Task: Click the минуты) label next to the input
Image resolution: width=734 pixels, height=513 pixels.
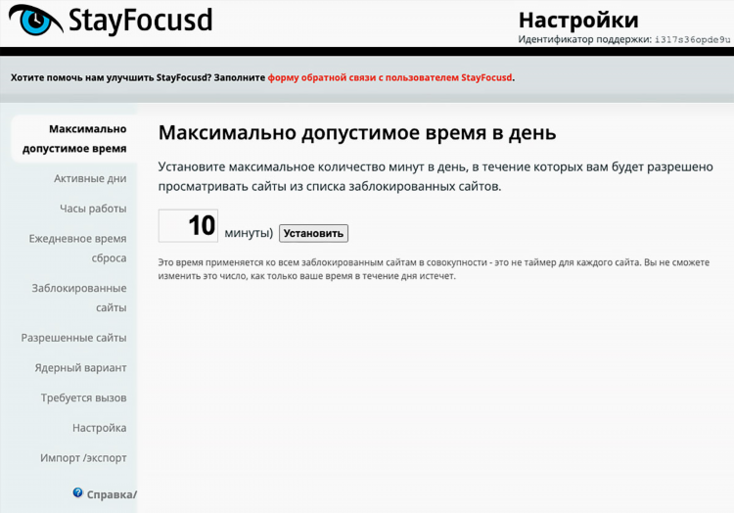Action: (249, 233)
